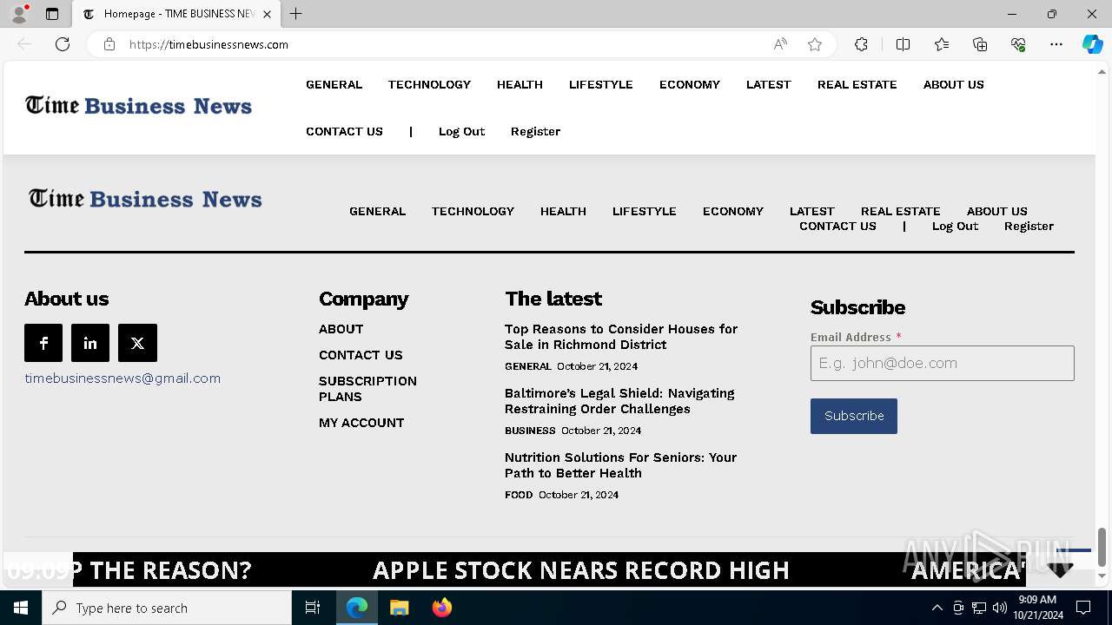Viewport: 1112px width, 625px height.
Task: Open ABOUT US in the top navigation menu
Action: coord(954,84)
